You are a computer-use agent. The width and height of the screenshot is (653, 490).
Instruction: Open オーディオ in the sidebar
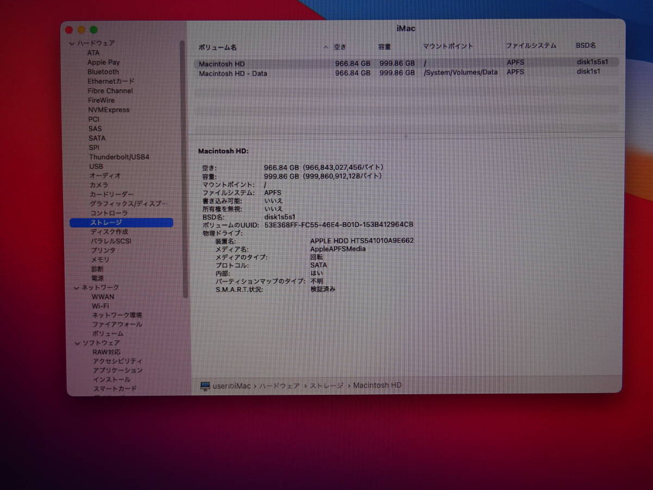(x=105, y=175)
